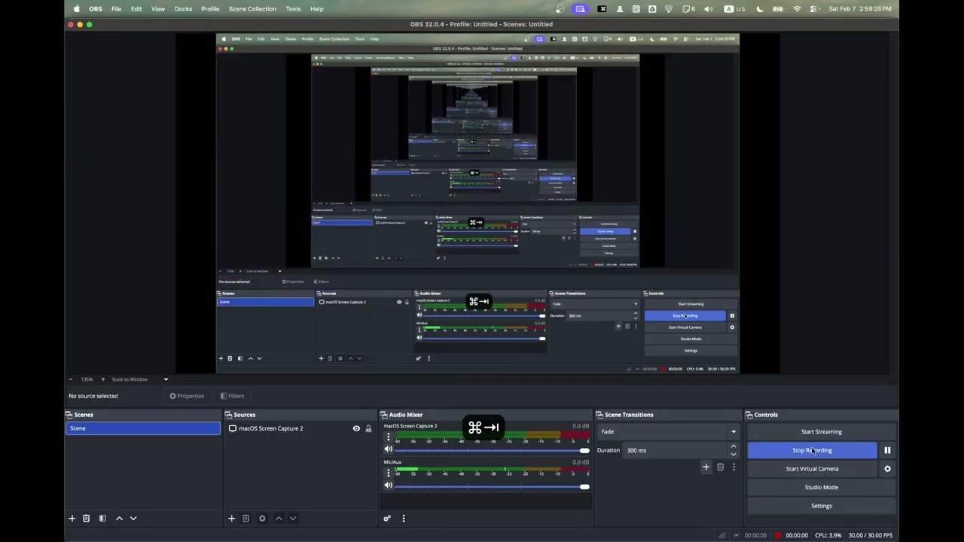
Task: Remove source trash icon in Sources dock
Action: tap(246, 518)
